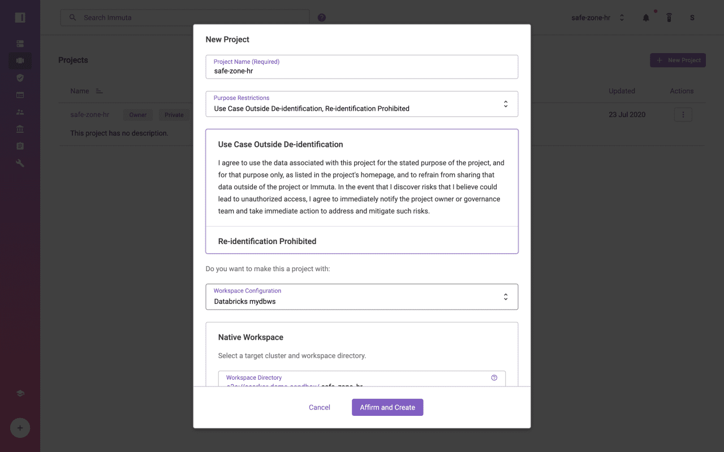Click the sort icon beside Name
The width and height of the screenshot is (724, 452).
tap(99, 91)
